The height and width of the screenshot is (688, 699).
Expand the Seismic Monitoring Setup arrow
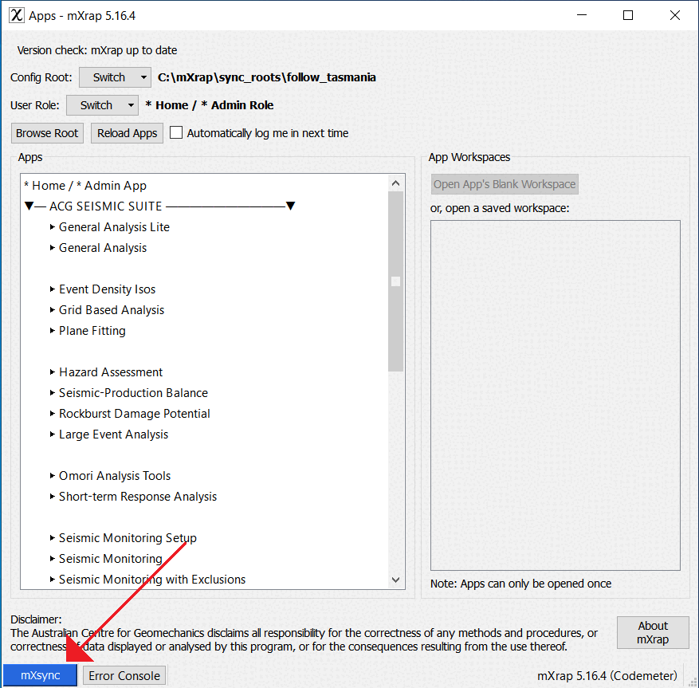[52, 538]
